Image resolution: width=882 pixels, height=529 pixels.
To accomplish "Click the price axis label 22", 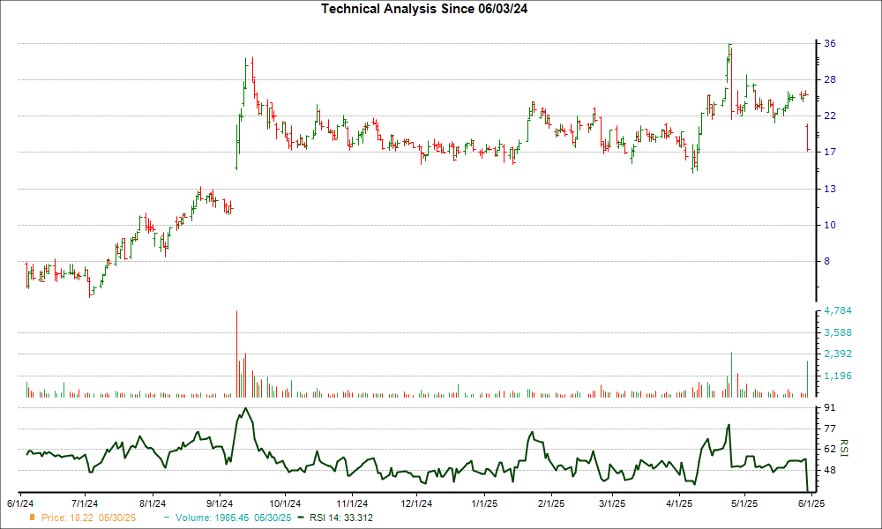I will coord(830,115).
